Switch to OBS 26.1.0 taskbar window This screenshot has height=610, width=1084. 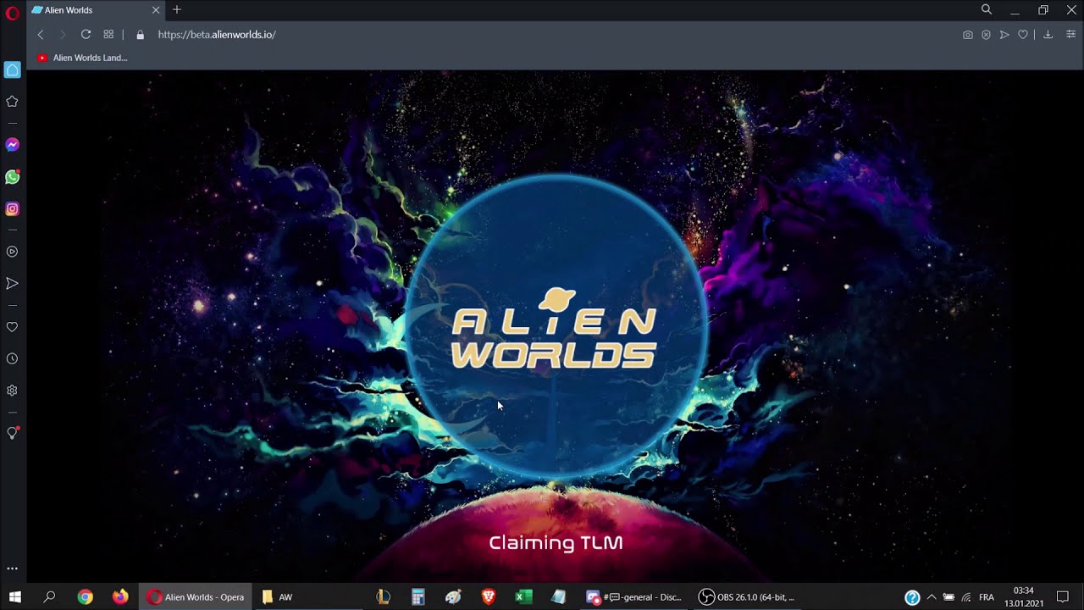click(747, 597)
